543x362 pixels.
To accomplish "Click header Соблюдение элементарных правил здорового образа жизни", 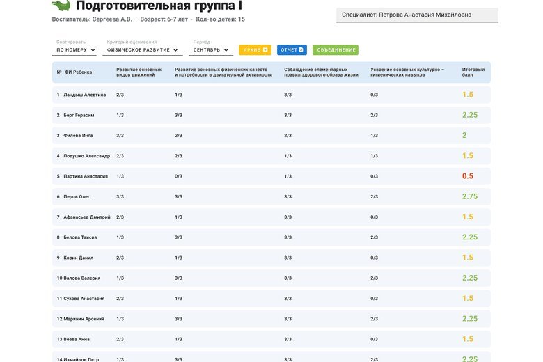I will 321,72.
